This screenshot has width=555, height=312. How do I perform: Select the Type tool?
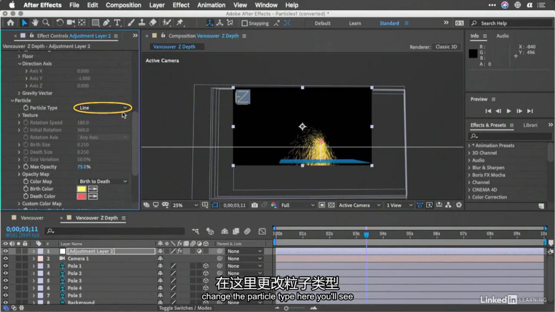(x=117, y=23)
